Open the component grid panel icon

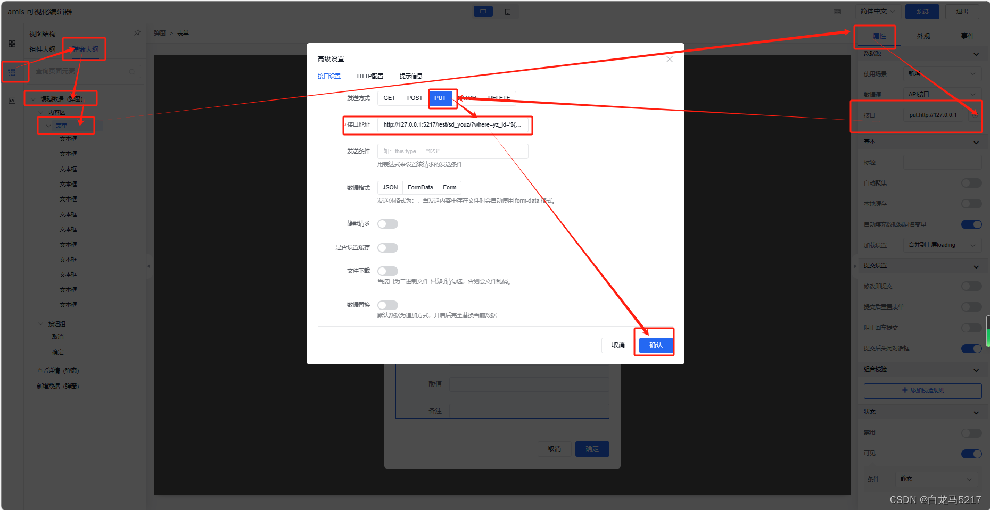pyautogui.click(x=12, y=44)
